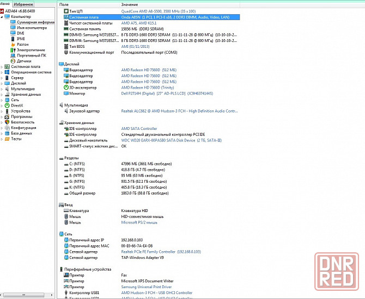The width and height of the screenshot is (365, 299).
Task: Select Имя компьютера in tree
Action: tap(32, 28)
